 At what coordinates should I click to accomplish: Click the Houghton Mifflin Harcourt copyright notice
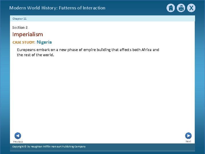[49, 147]
